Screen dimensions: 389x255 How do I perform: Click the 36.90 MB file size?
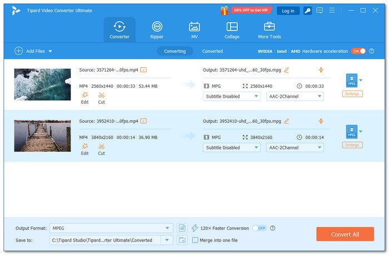pos(148,137)
